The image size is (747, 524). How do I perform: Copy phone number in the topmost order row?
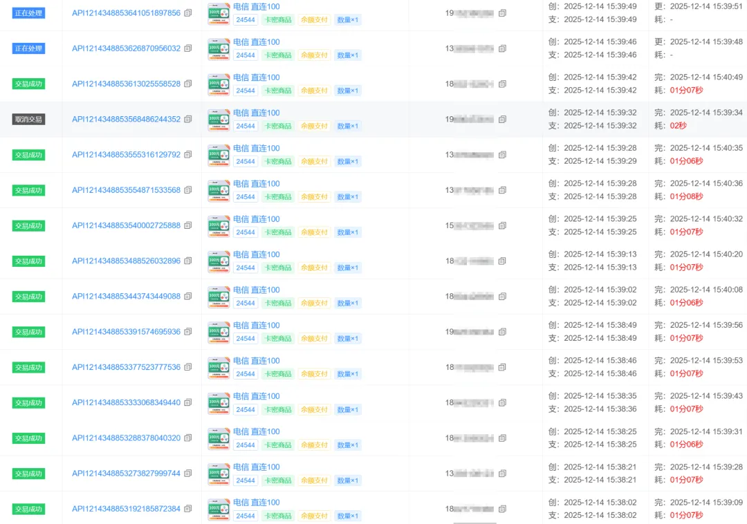(502, 13)
